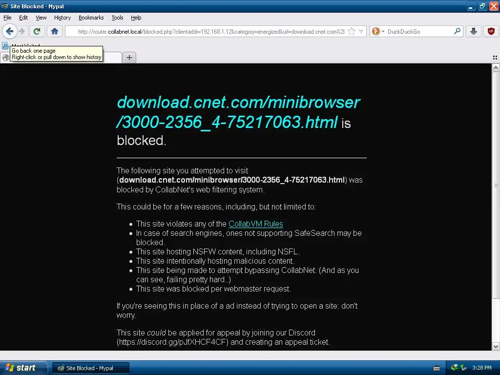Open a new tab with plus button

pyautogui.click(x=129, y=58)
